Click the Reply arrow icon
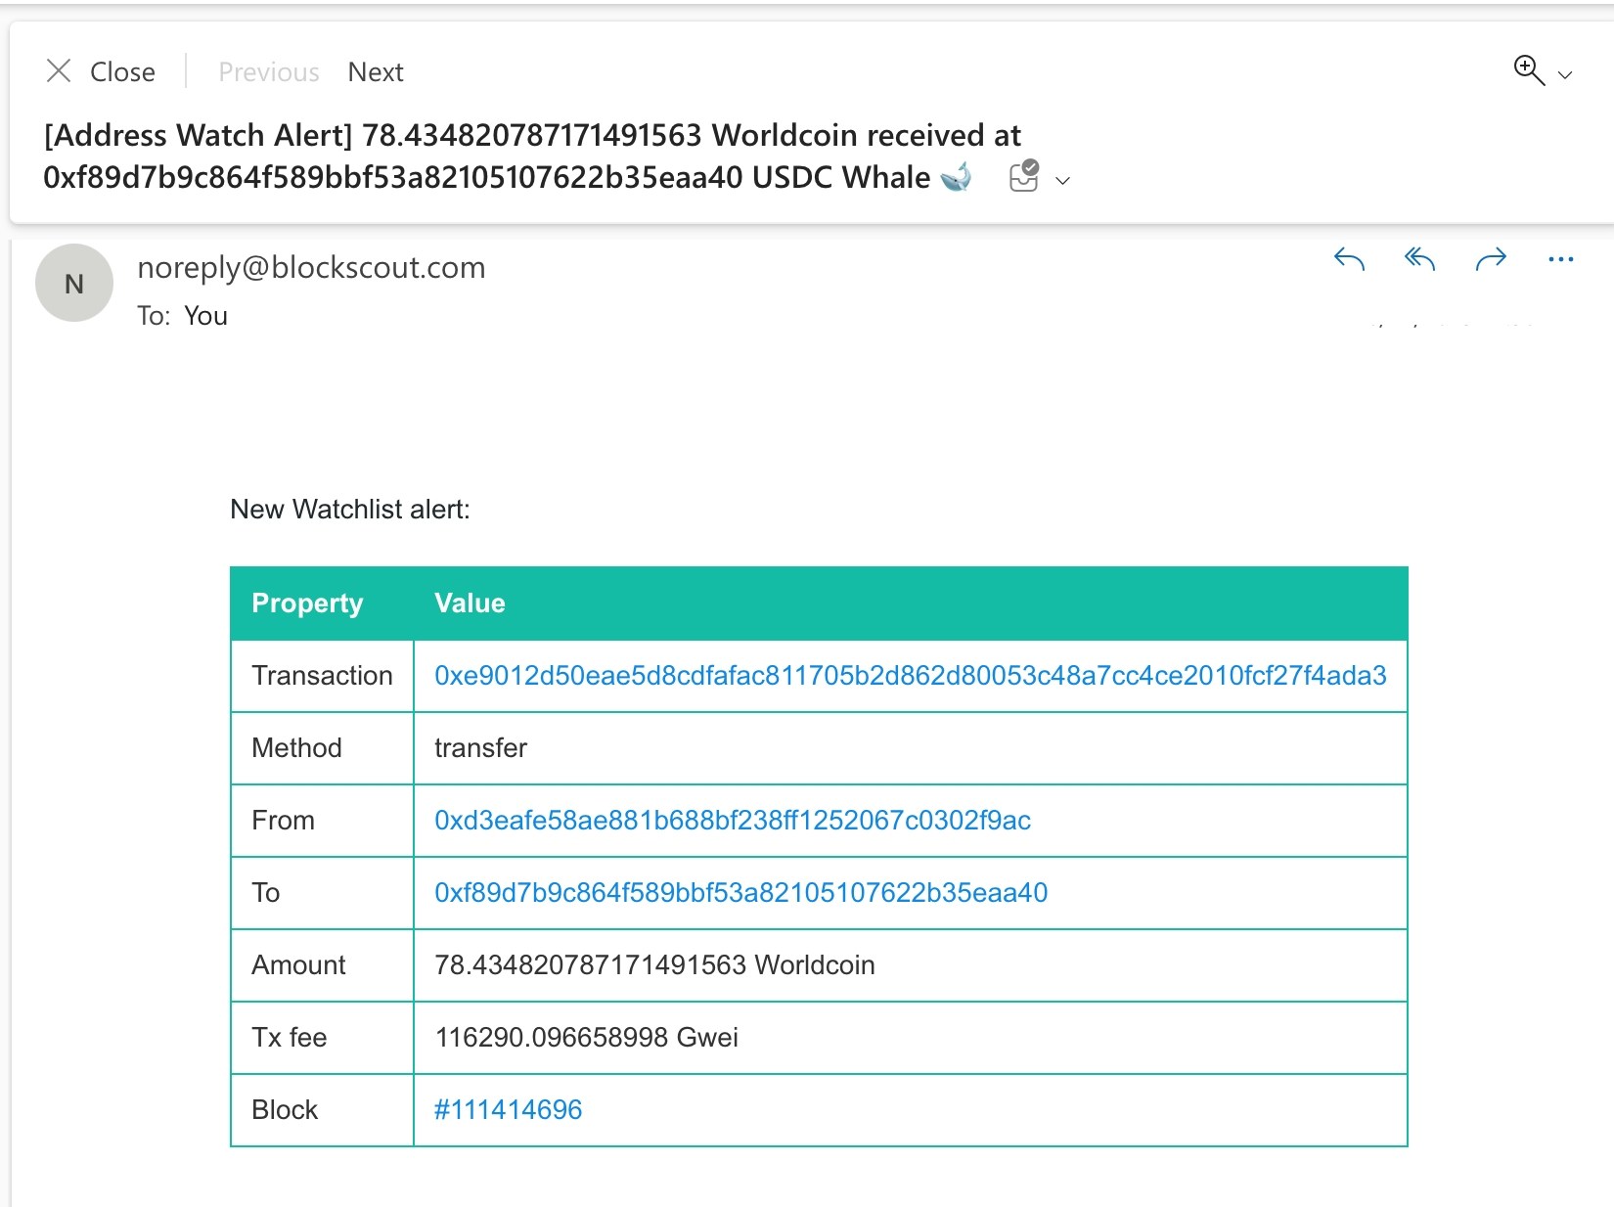 point(1349,259)
